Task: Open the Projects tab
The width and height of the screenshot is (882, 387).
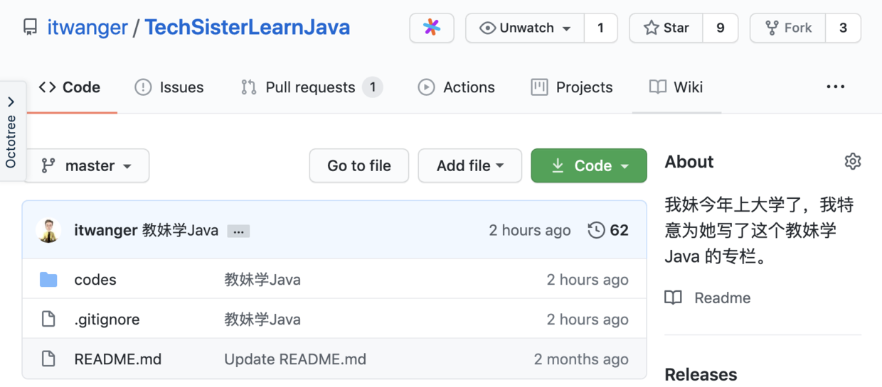Action: pyautogui.click(x=572, y=87)
